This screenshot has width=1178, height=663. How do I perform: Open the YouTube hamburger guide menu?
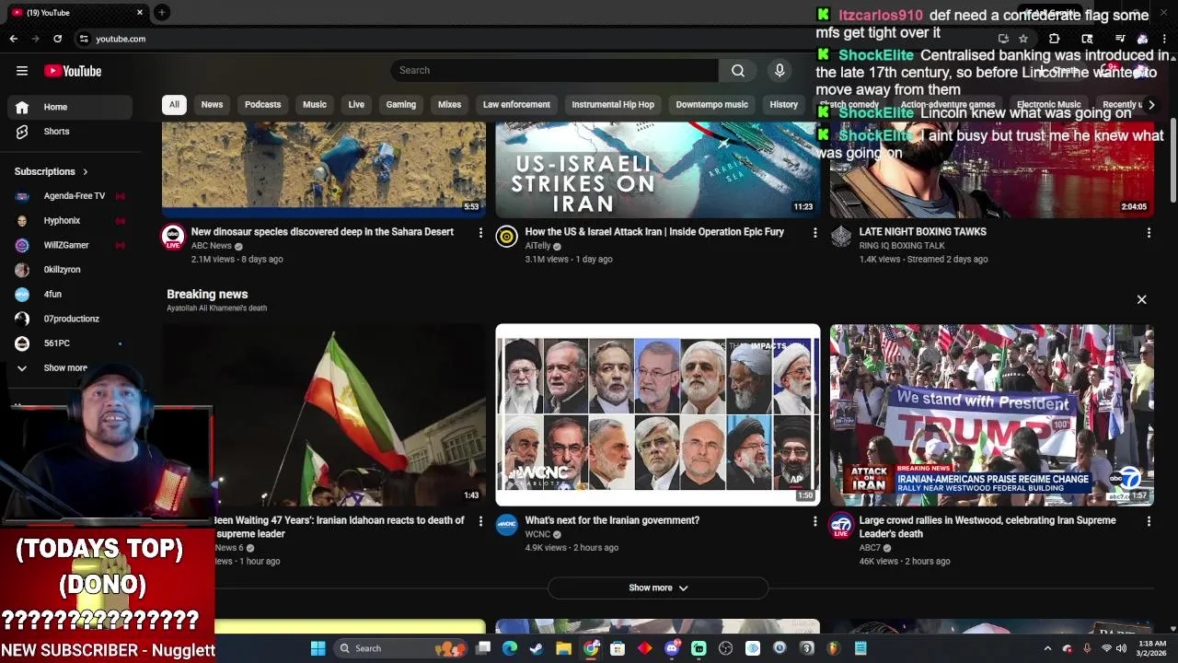coord(22,71)
